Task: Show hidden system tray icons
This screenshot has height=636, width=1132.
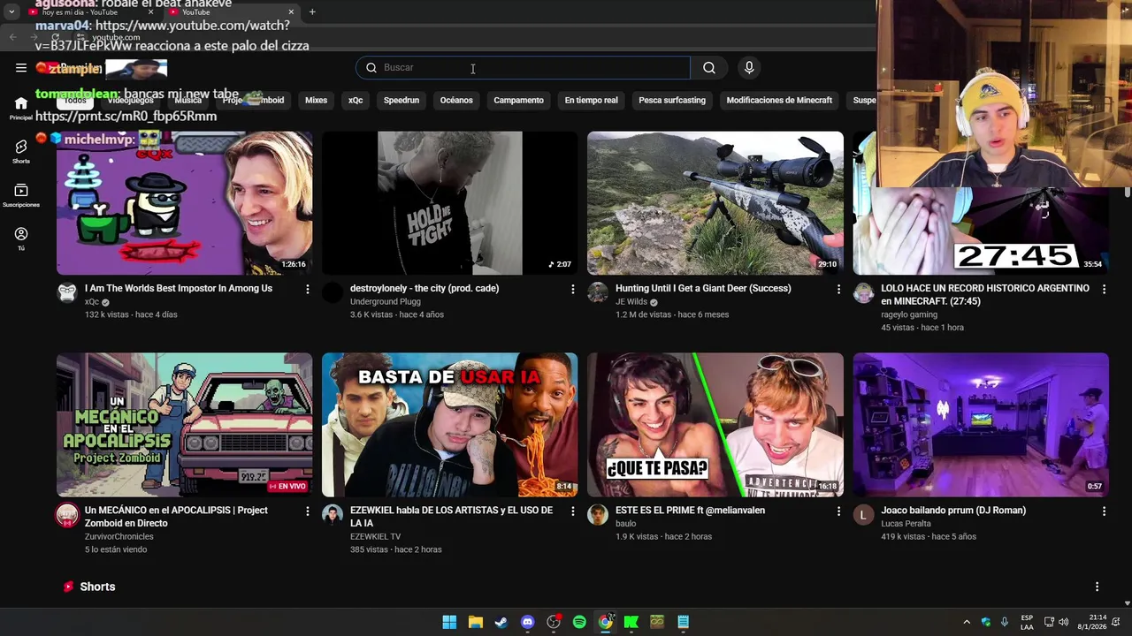Action: point(967,622)
